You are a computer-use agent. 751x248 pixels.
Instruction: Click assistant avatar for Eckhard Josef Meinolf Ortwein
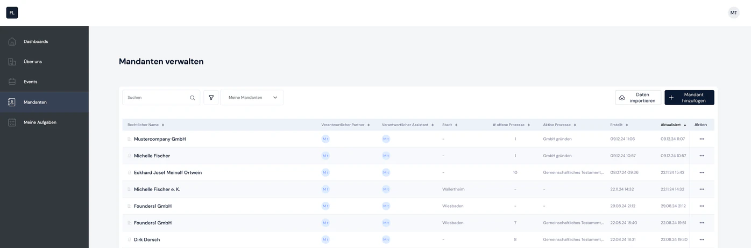(x=386, y=172)
